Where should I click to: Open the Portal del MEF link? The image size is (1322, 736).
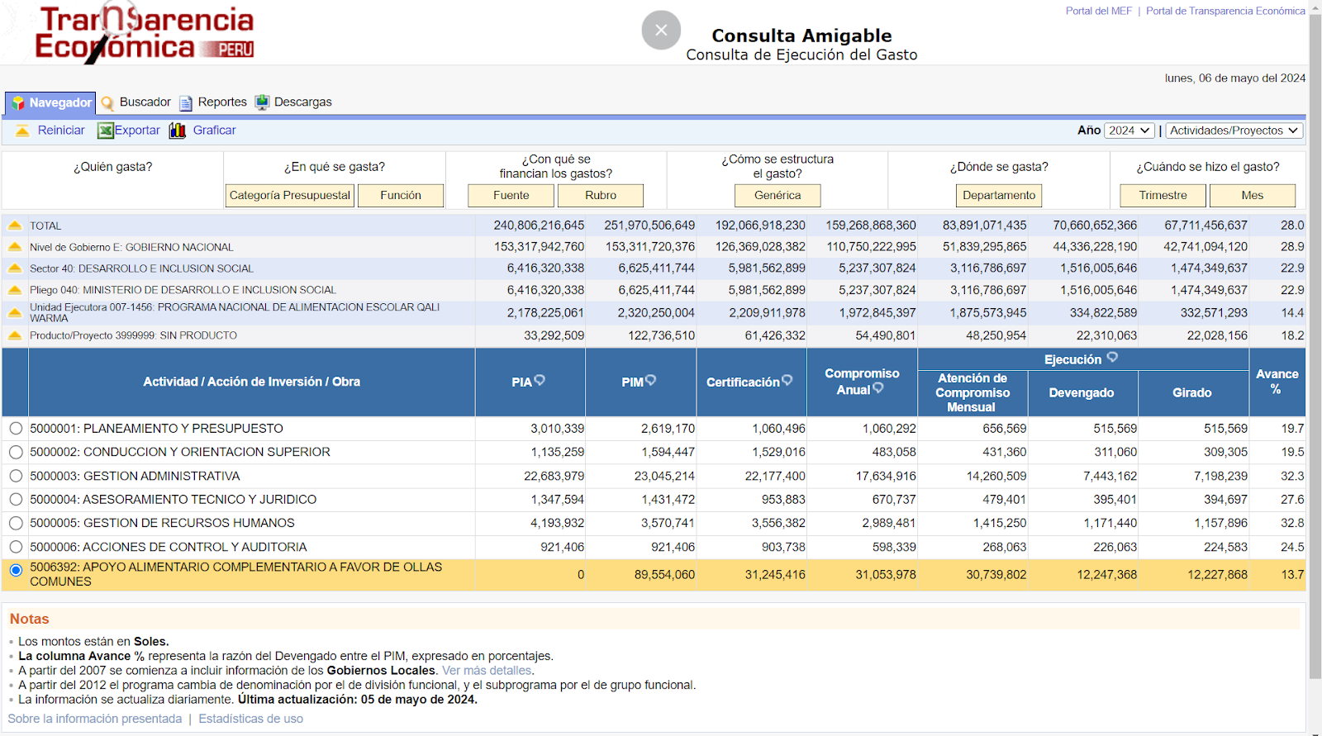1099,11
